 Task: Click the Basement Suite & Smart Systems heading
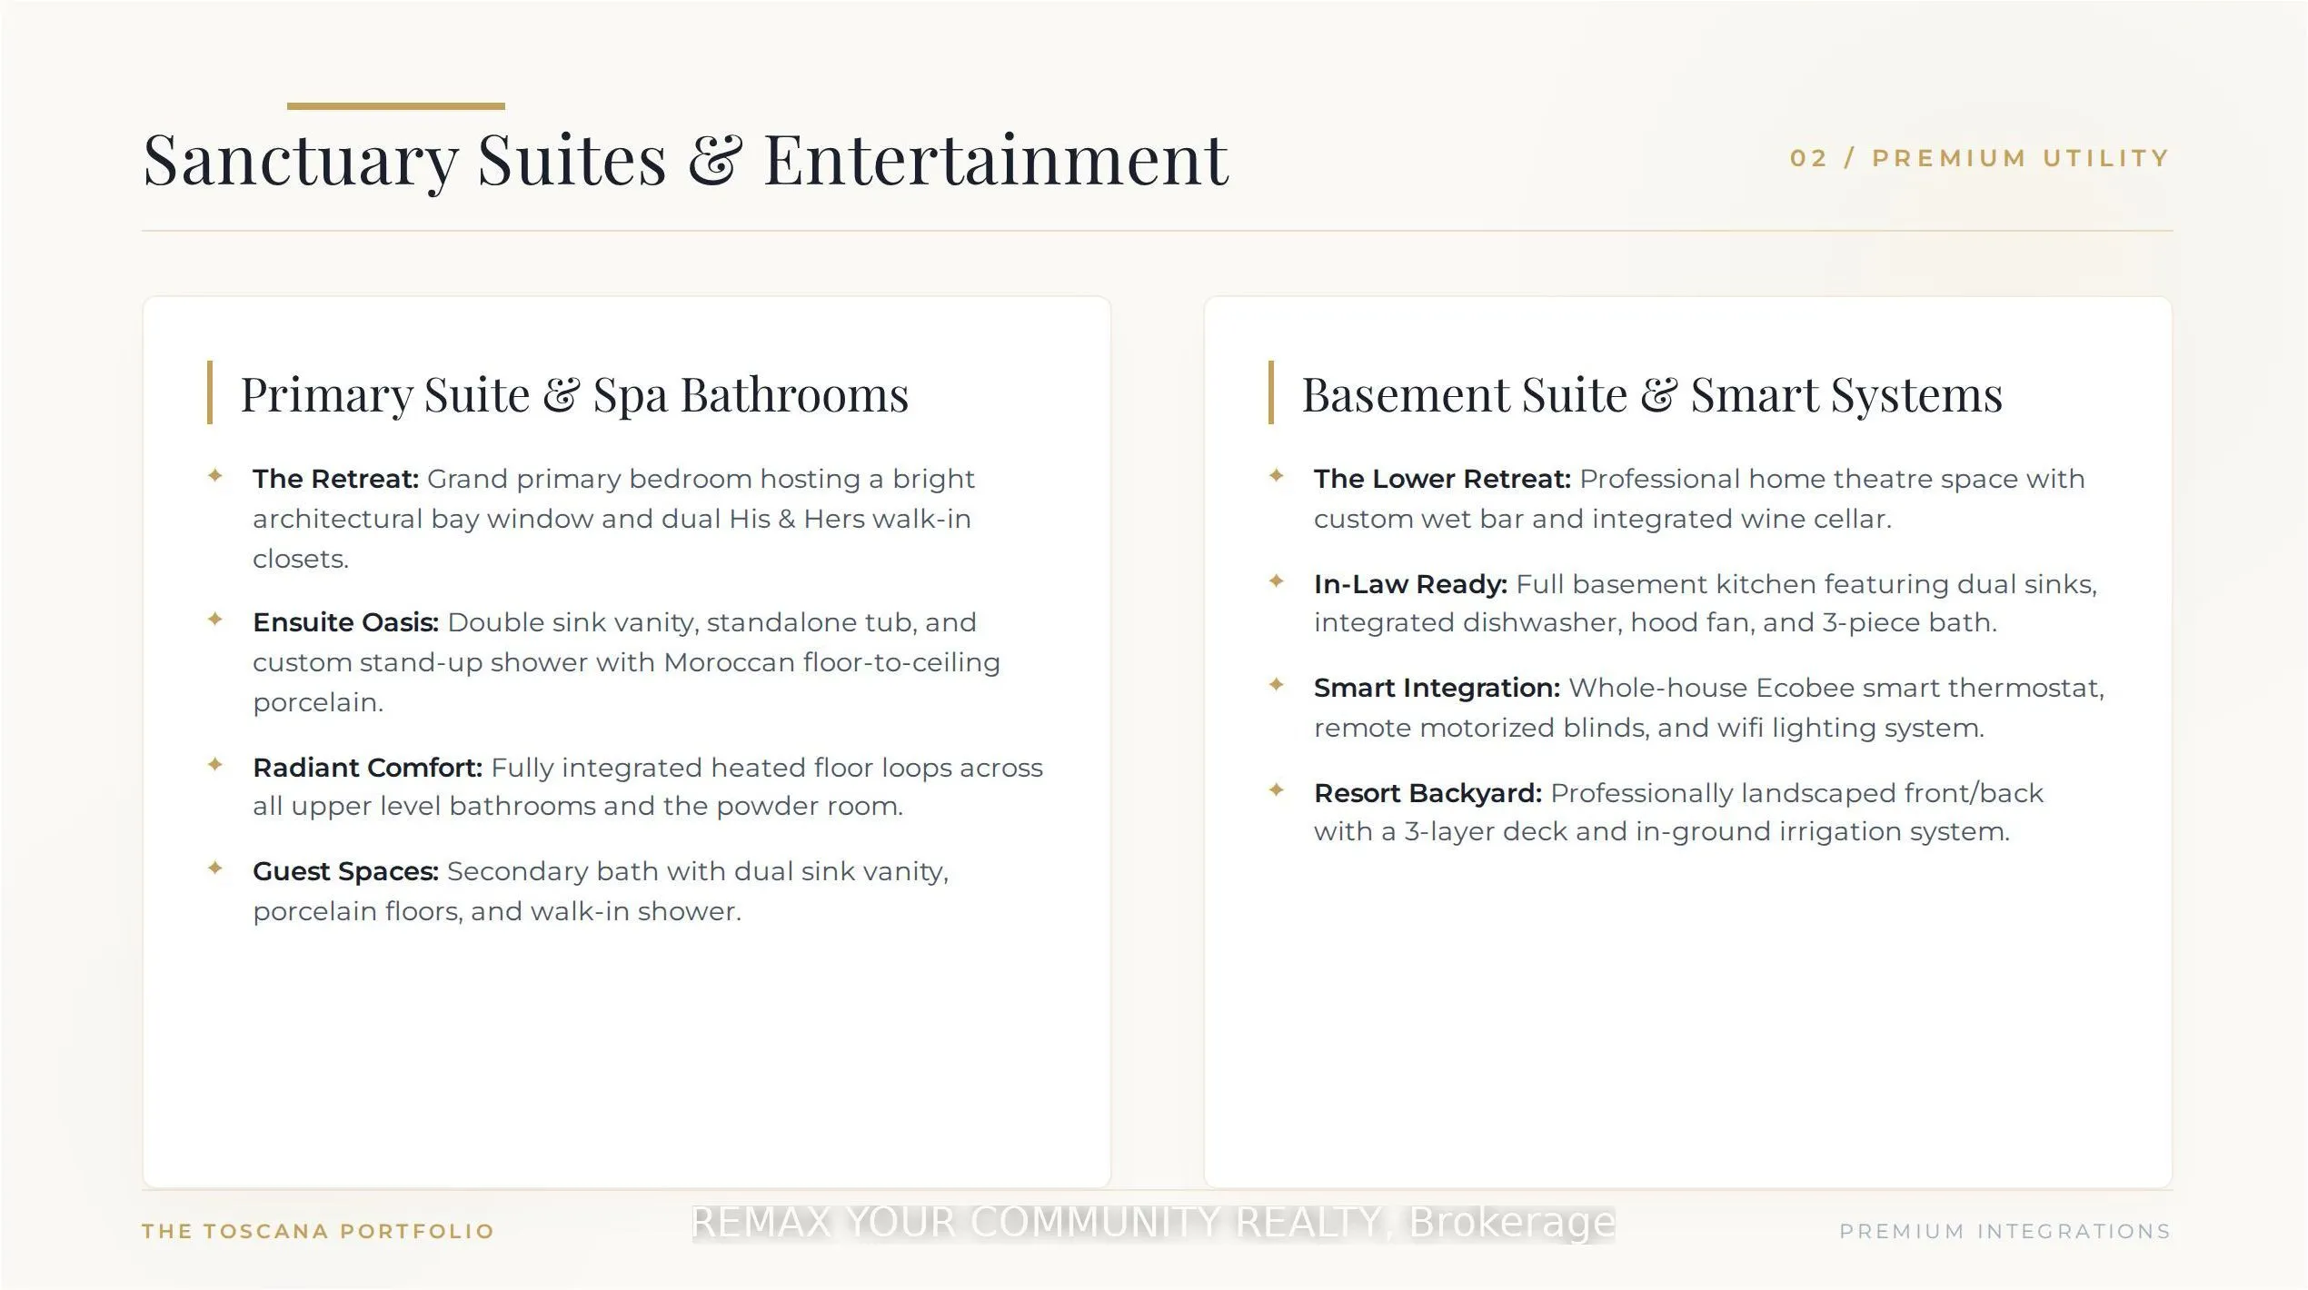[x=1652, y=395]
